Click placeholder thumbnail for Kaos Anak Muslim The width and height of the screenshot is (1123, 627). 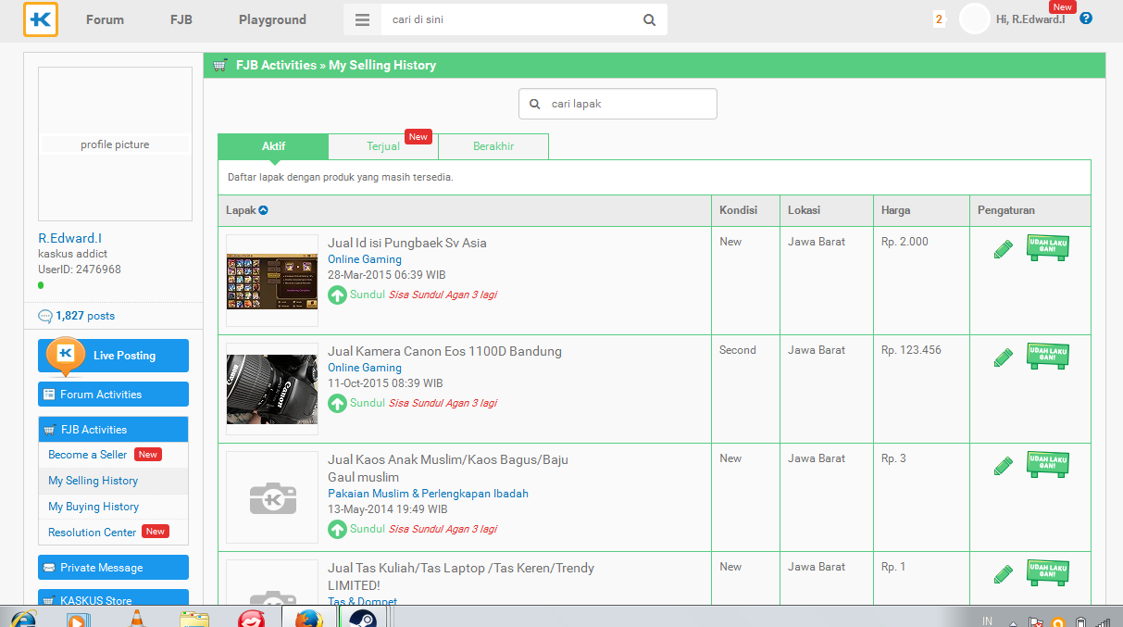point(272,496)
